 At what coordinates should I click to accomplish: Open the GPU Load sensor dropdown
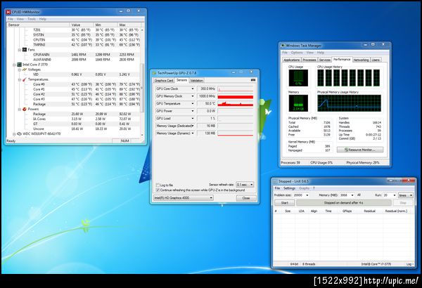coord(193,118)
